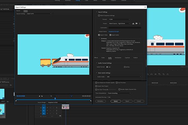Click the Delete Preset trash icon
188x125 pixels.
[139, 24]
